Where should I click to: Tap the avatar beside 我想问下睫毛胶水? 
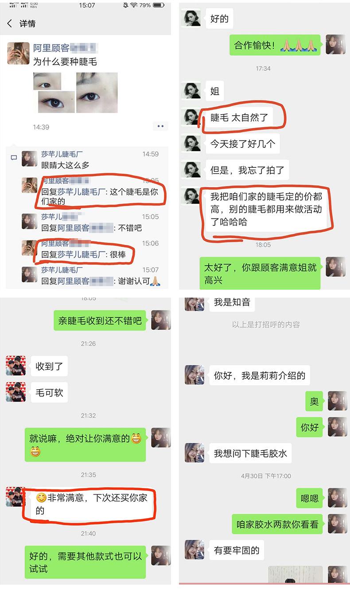(x=194, y=453)
